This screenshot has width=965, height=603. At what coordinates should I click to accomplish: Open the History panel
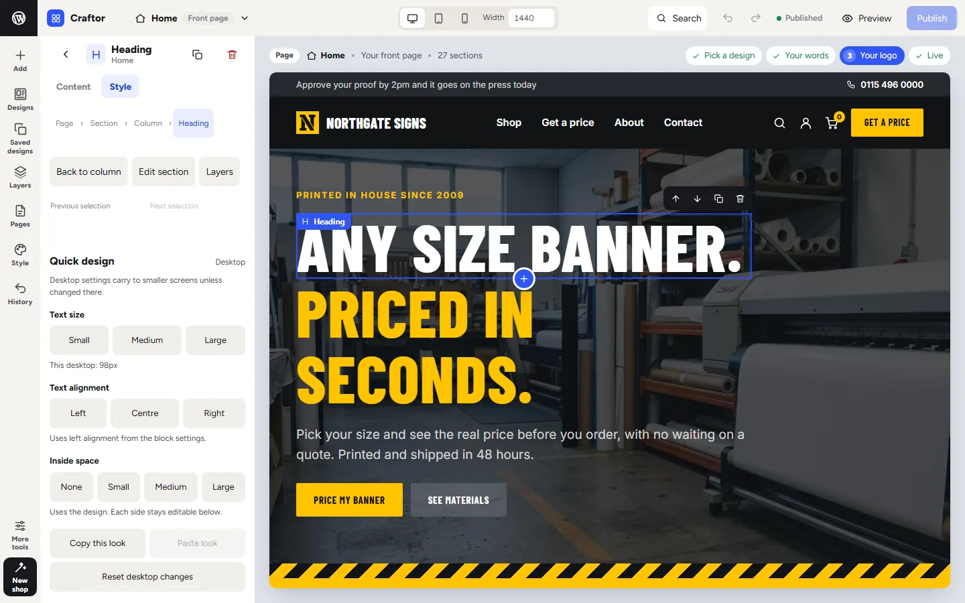tap(20, 293)
